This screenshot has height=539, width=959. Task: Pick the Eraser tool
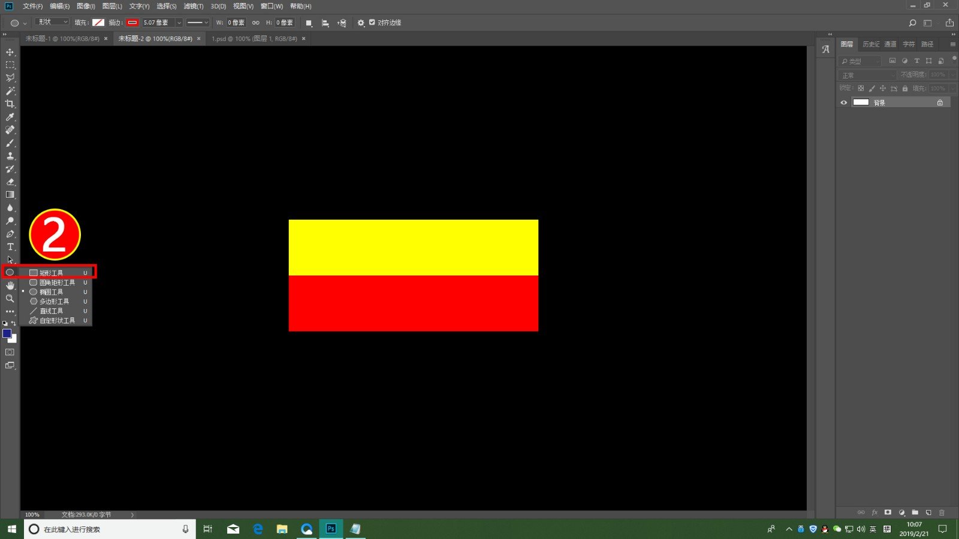[x=10, y=182]
